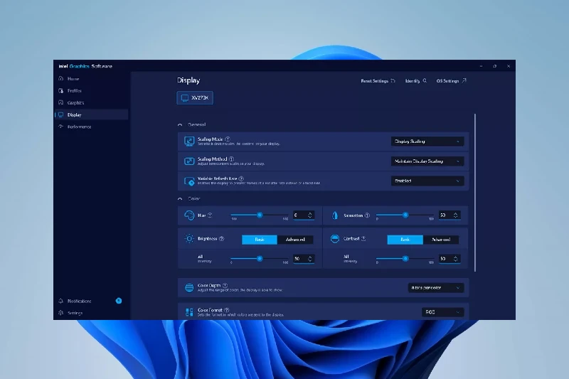Open OS Settings link

click(x=451, y=81)
